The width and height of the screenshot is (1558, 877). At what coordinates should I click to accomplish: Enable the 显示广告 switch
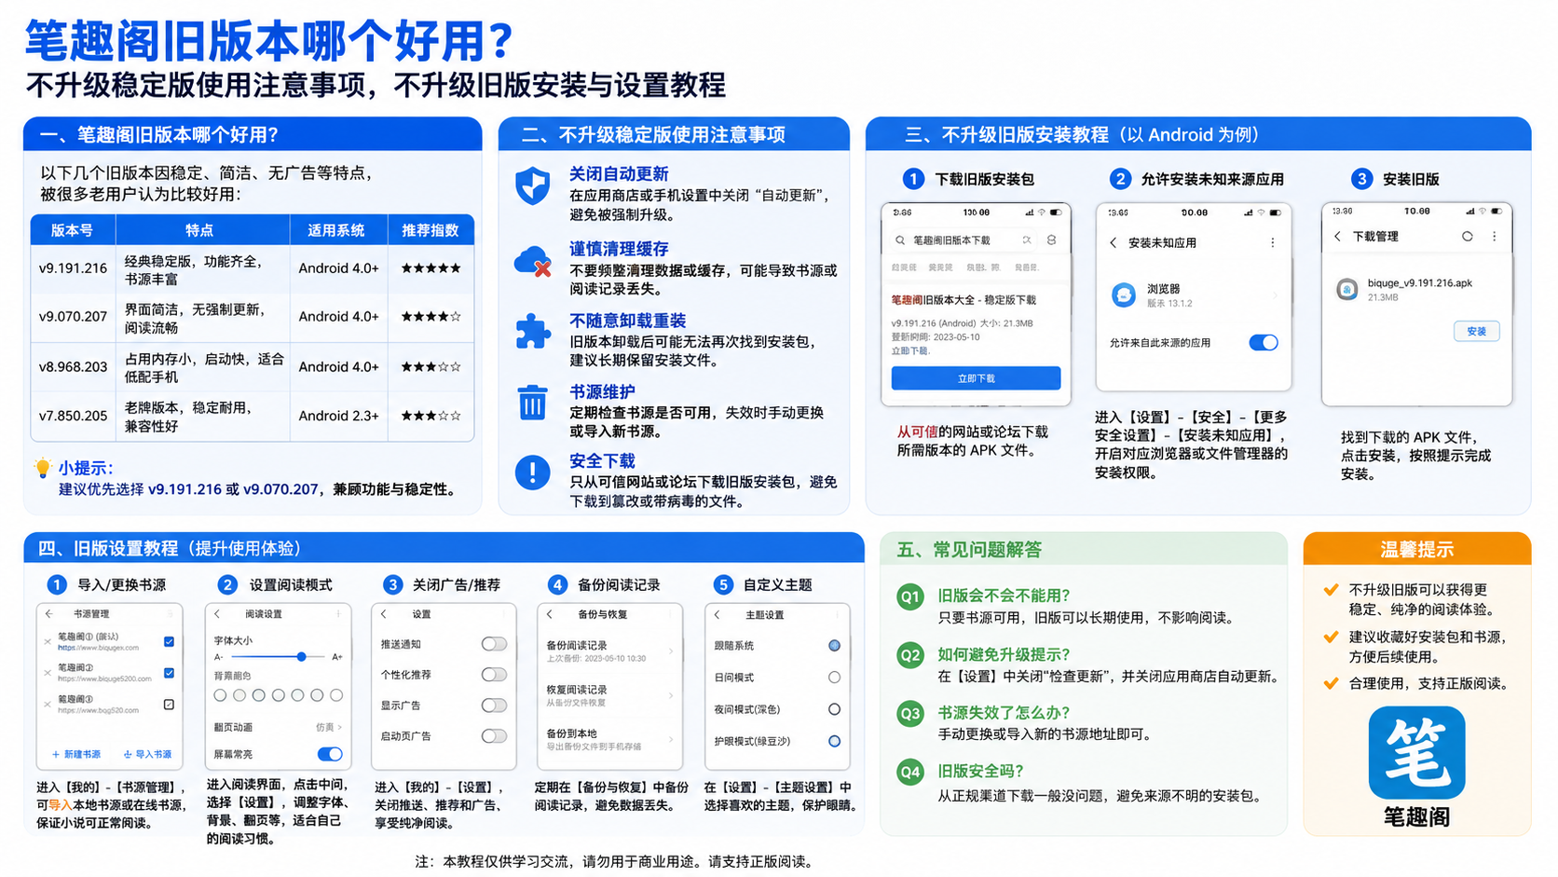coord(494,706)
